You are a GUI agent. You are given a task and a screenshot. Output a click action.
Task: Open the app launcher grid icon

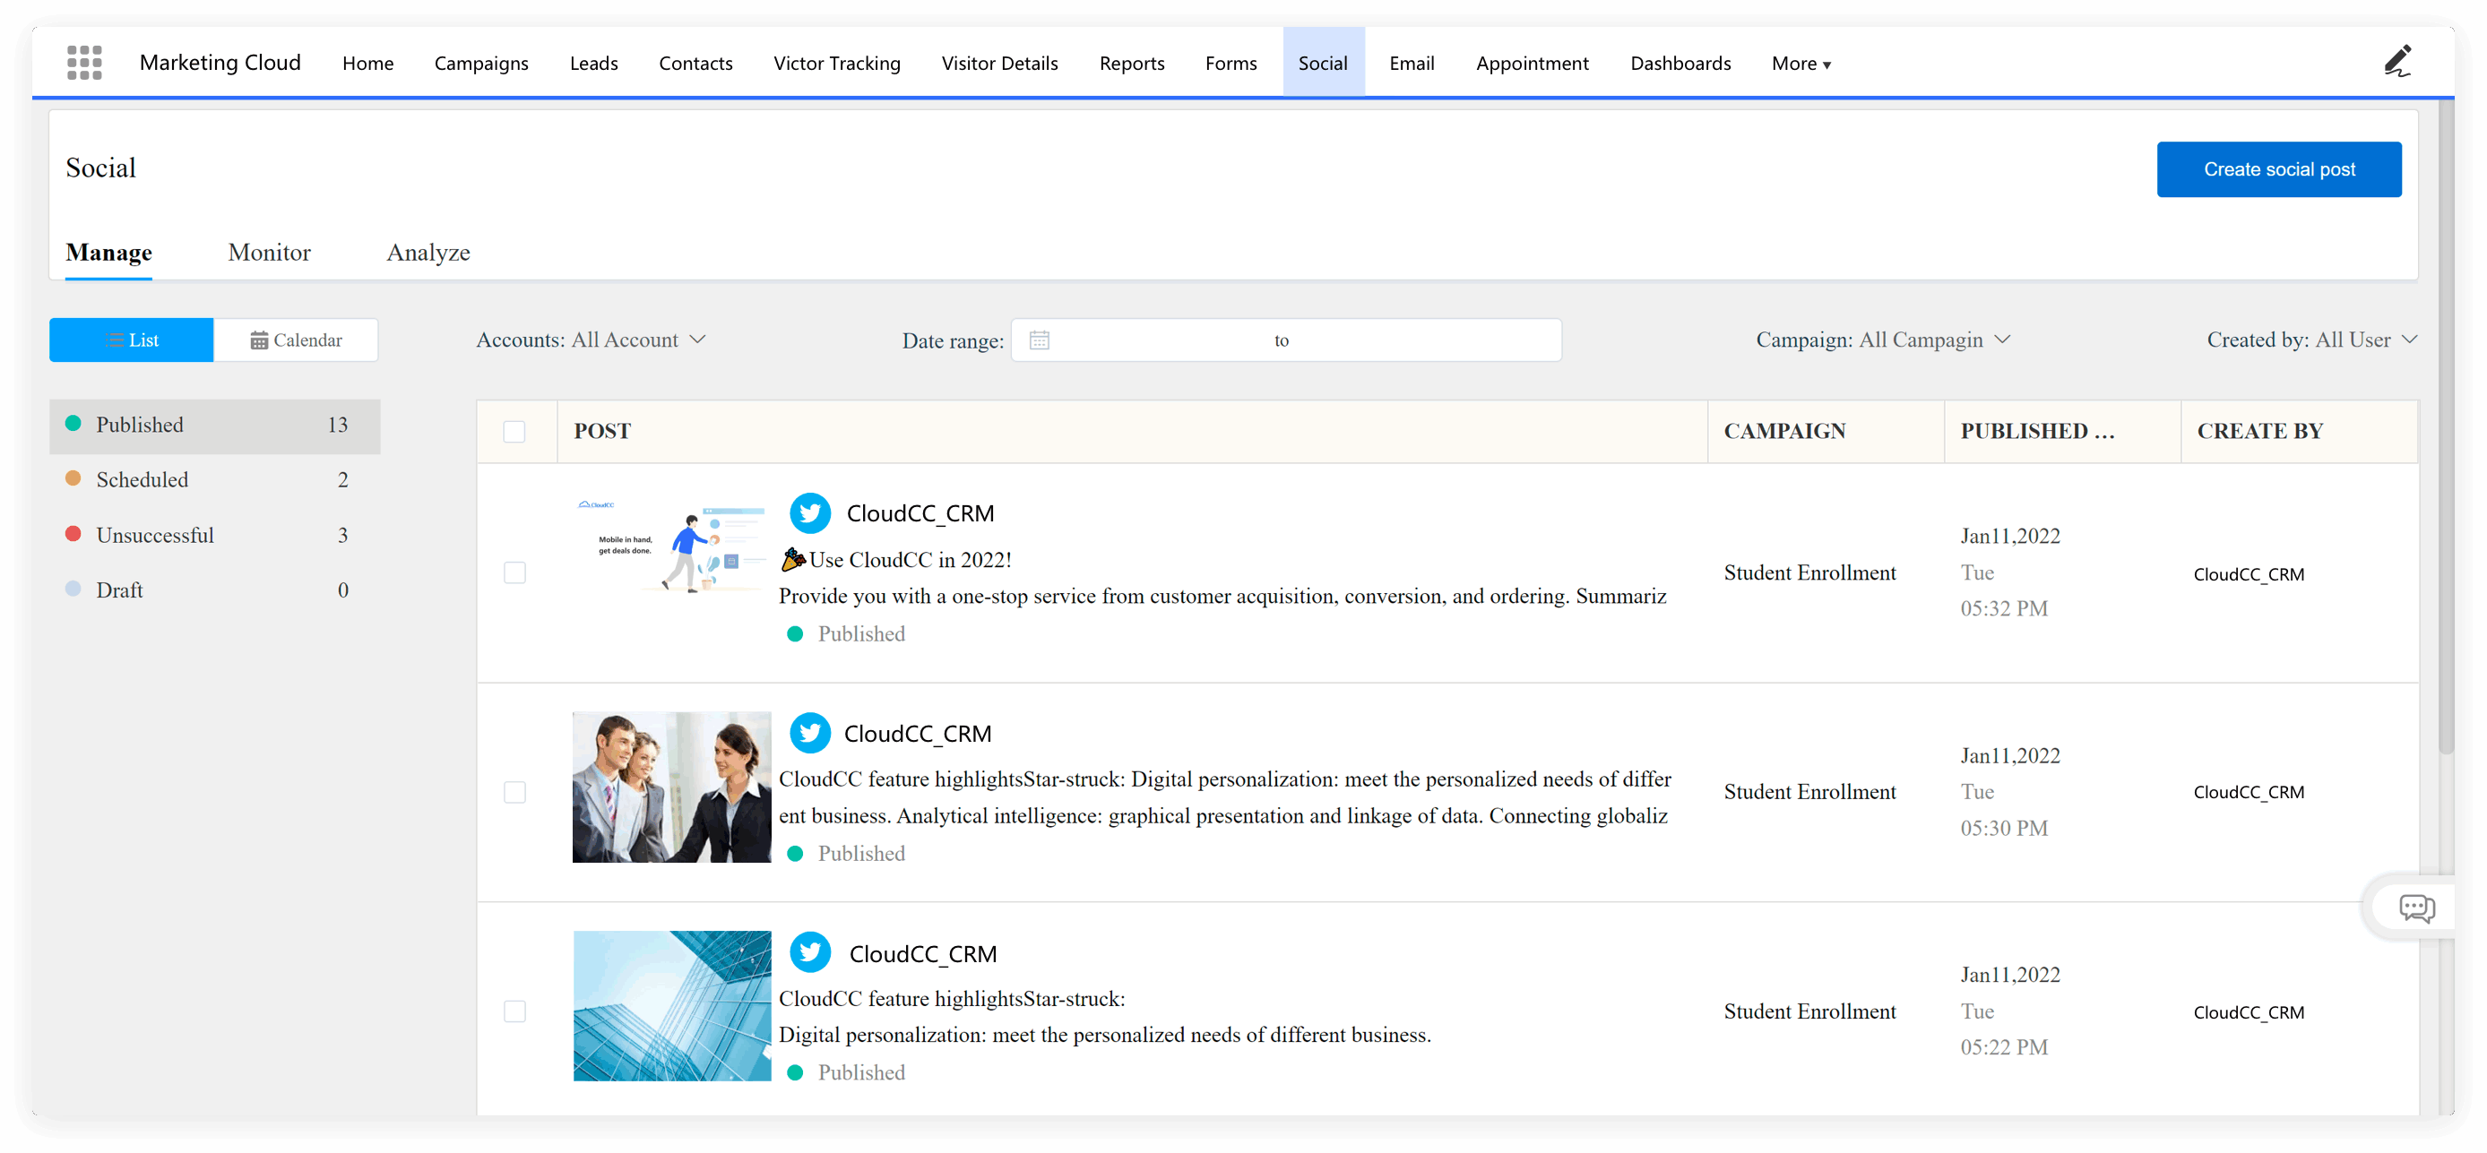coord(84,63)
